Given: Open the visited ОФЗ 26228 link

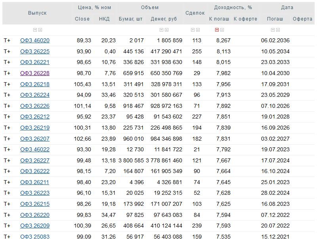Looking at the screenshot, I should tap(35, 73).
